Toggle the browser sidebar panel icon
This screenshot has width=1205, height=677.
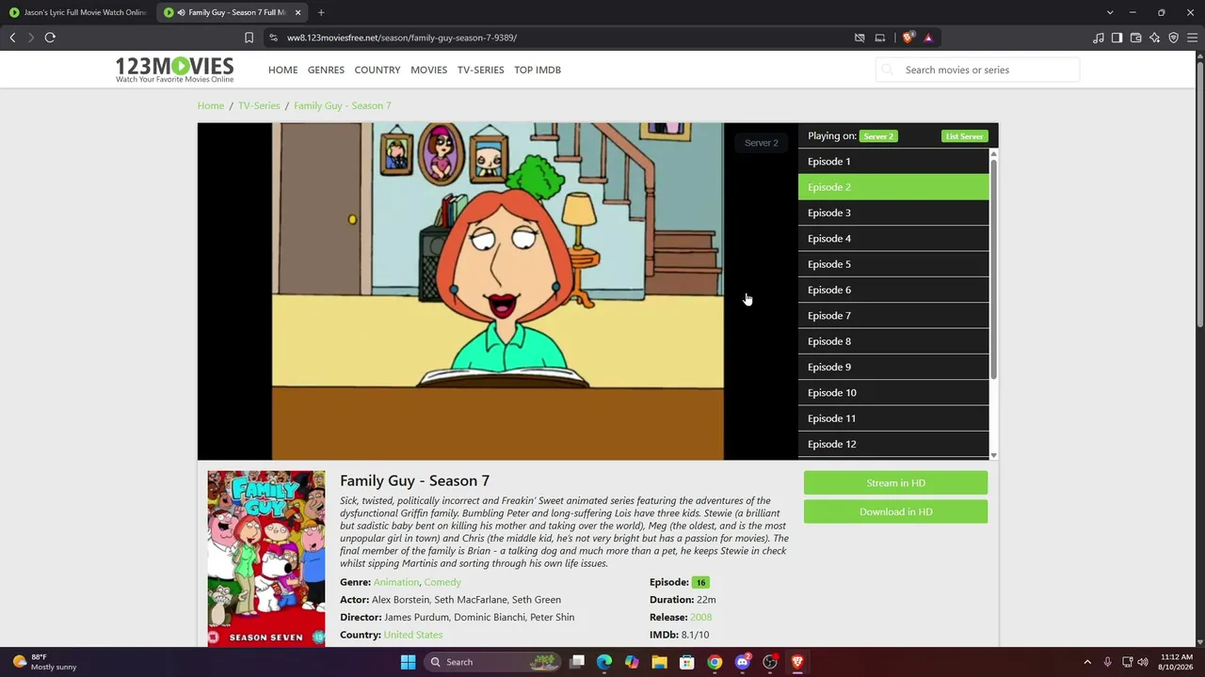1117,38
